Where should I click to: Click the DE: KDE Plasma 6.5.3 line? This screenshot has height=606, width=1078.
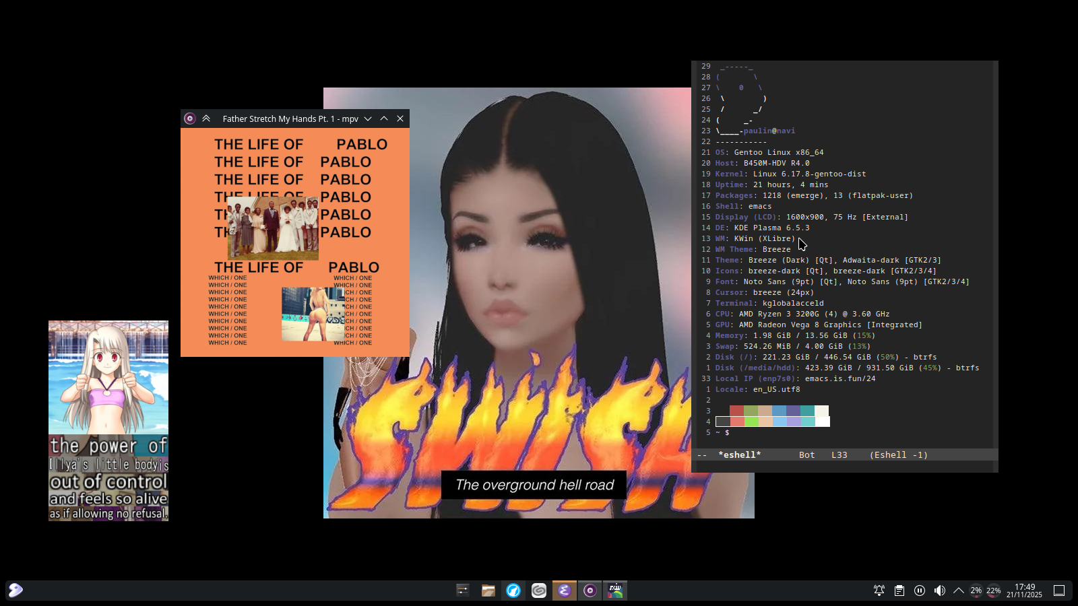[763, 228]
